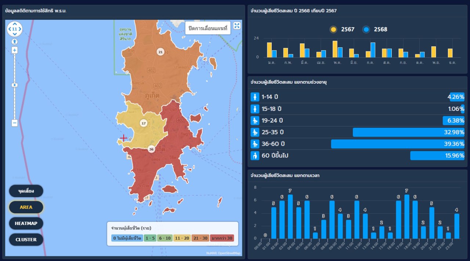Viewport: 470px width, 261px height.
Task: Pan the map left with the left arrow
Action: click(10, 29)
